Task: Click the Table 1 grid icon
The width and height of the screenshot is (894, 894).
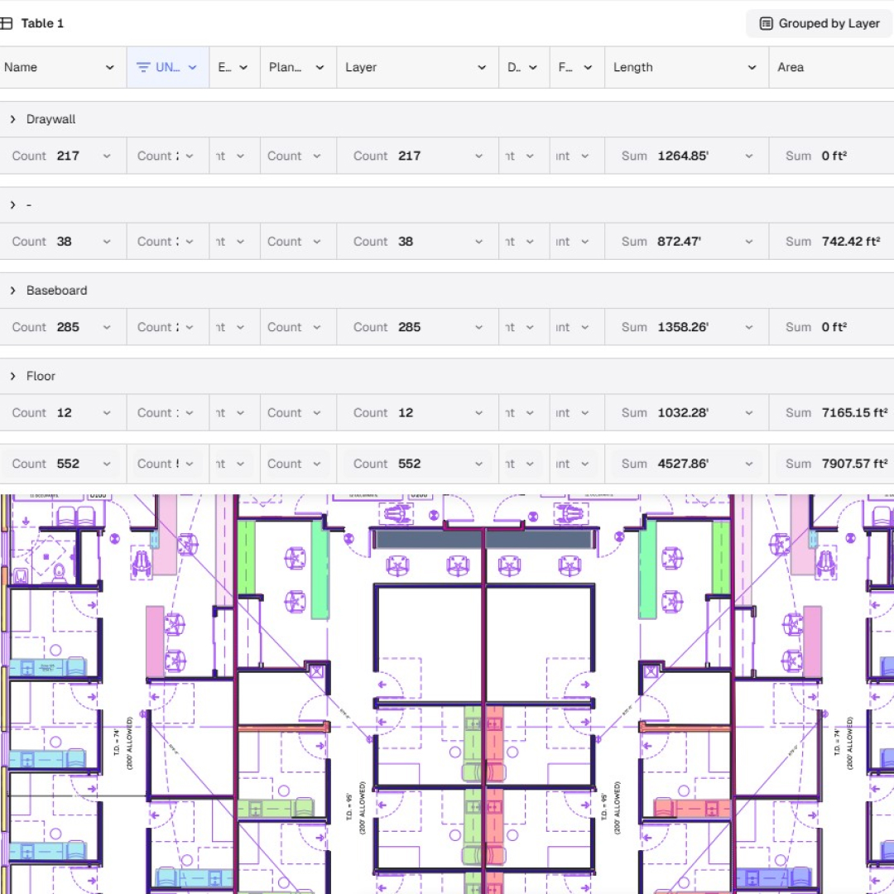Action: coord(7,23)
